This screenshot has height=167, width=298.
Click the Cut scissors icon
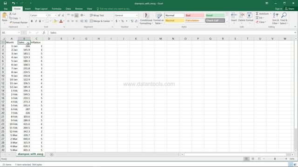[10, 14]
